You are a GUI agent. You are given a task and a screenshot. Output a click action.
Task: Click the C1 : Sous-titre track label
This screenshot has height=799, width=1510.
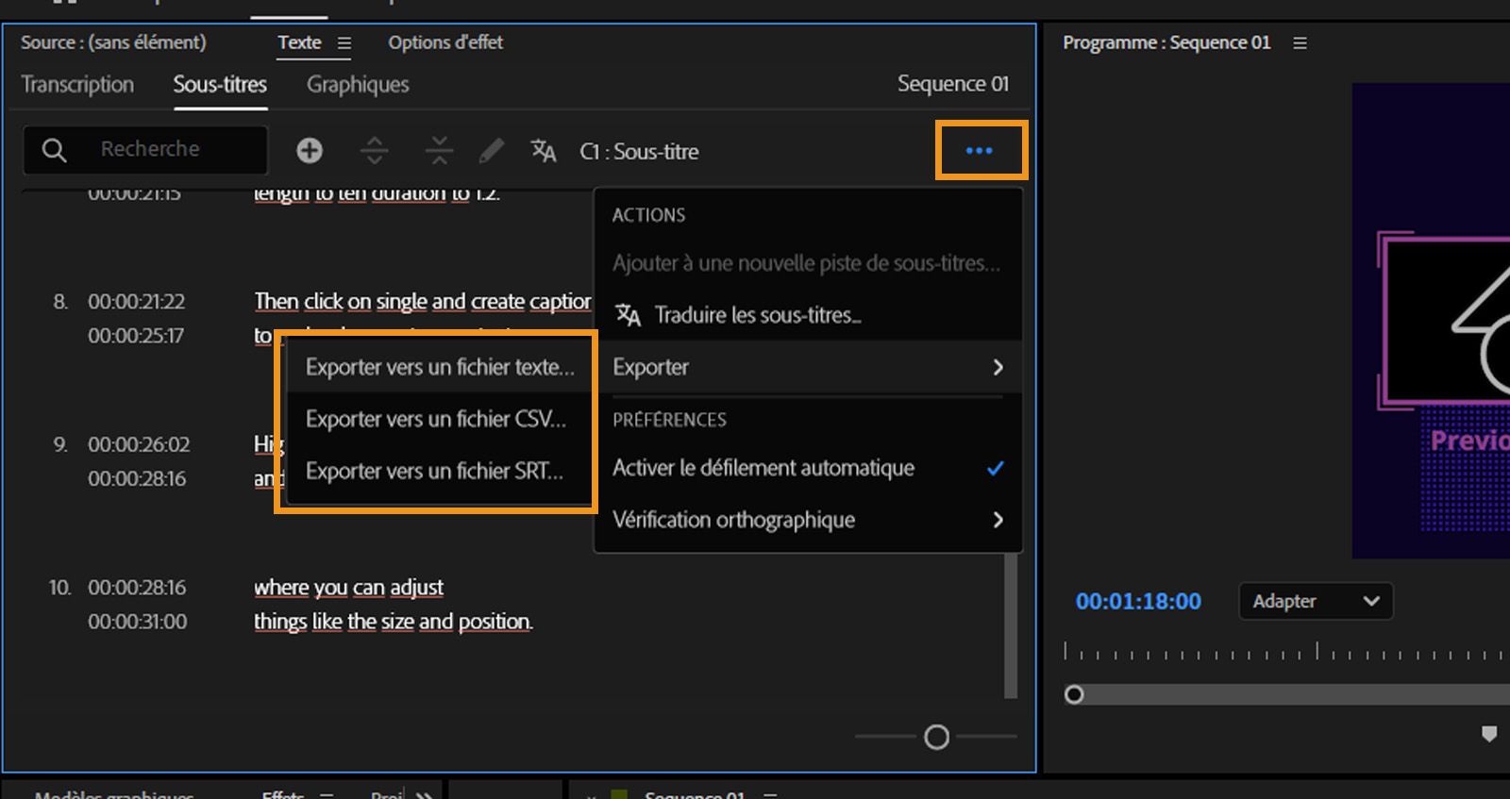(639, 152)
